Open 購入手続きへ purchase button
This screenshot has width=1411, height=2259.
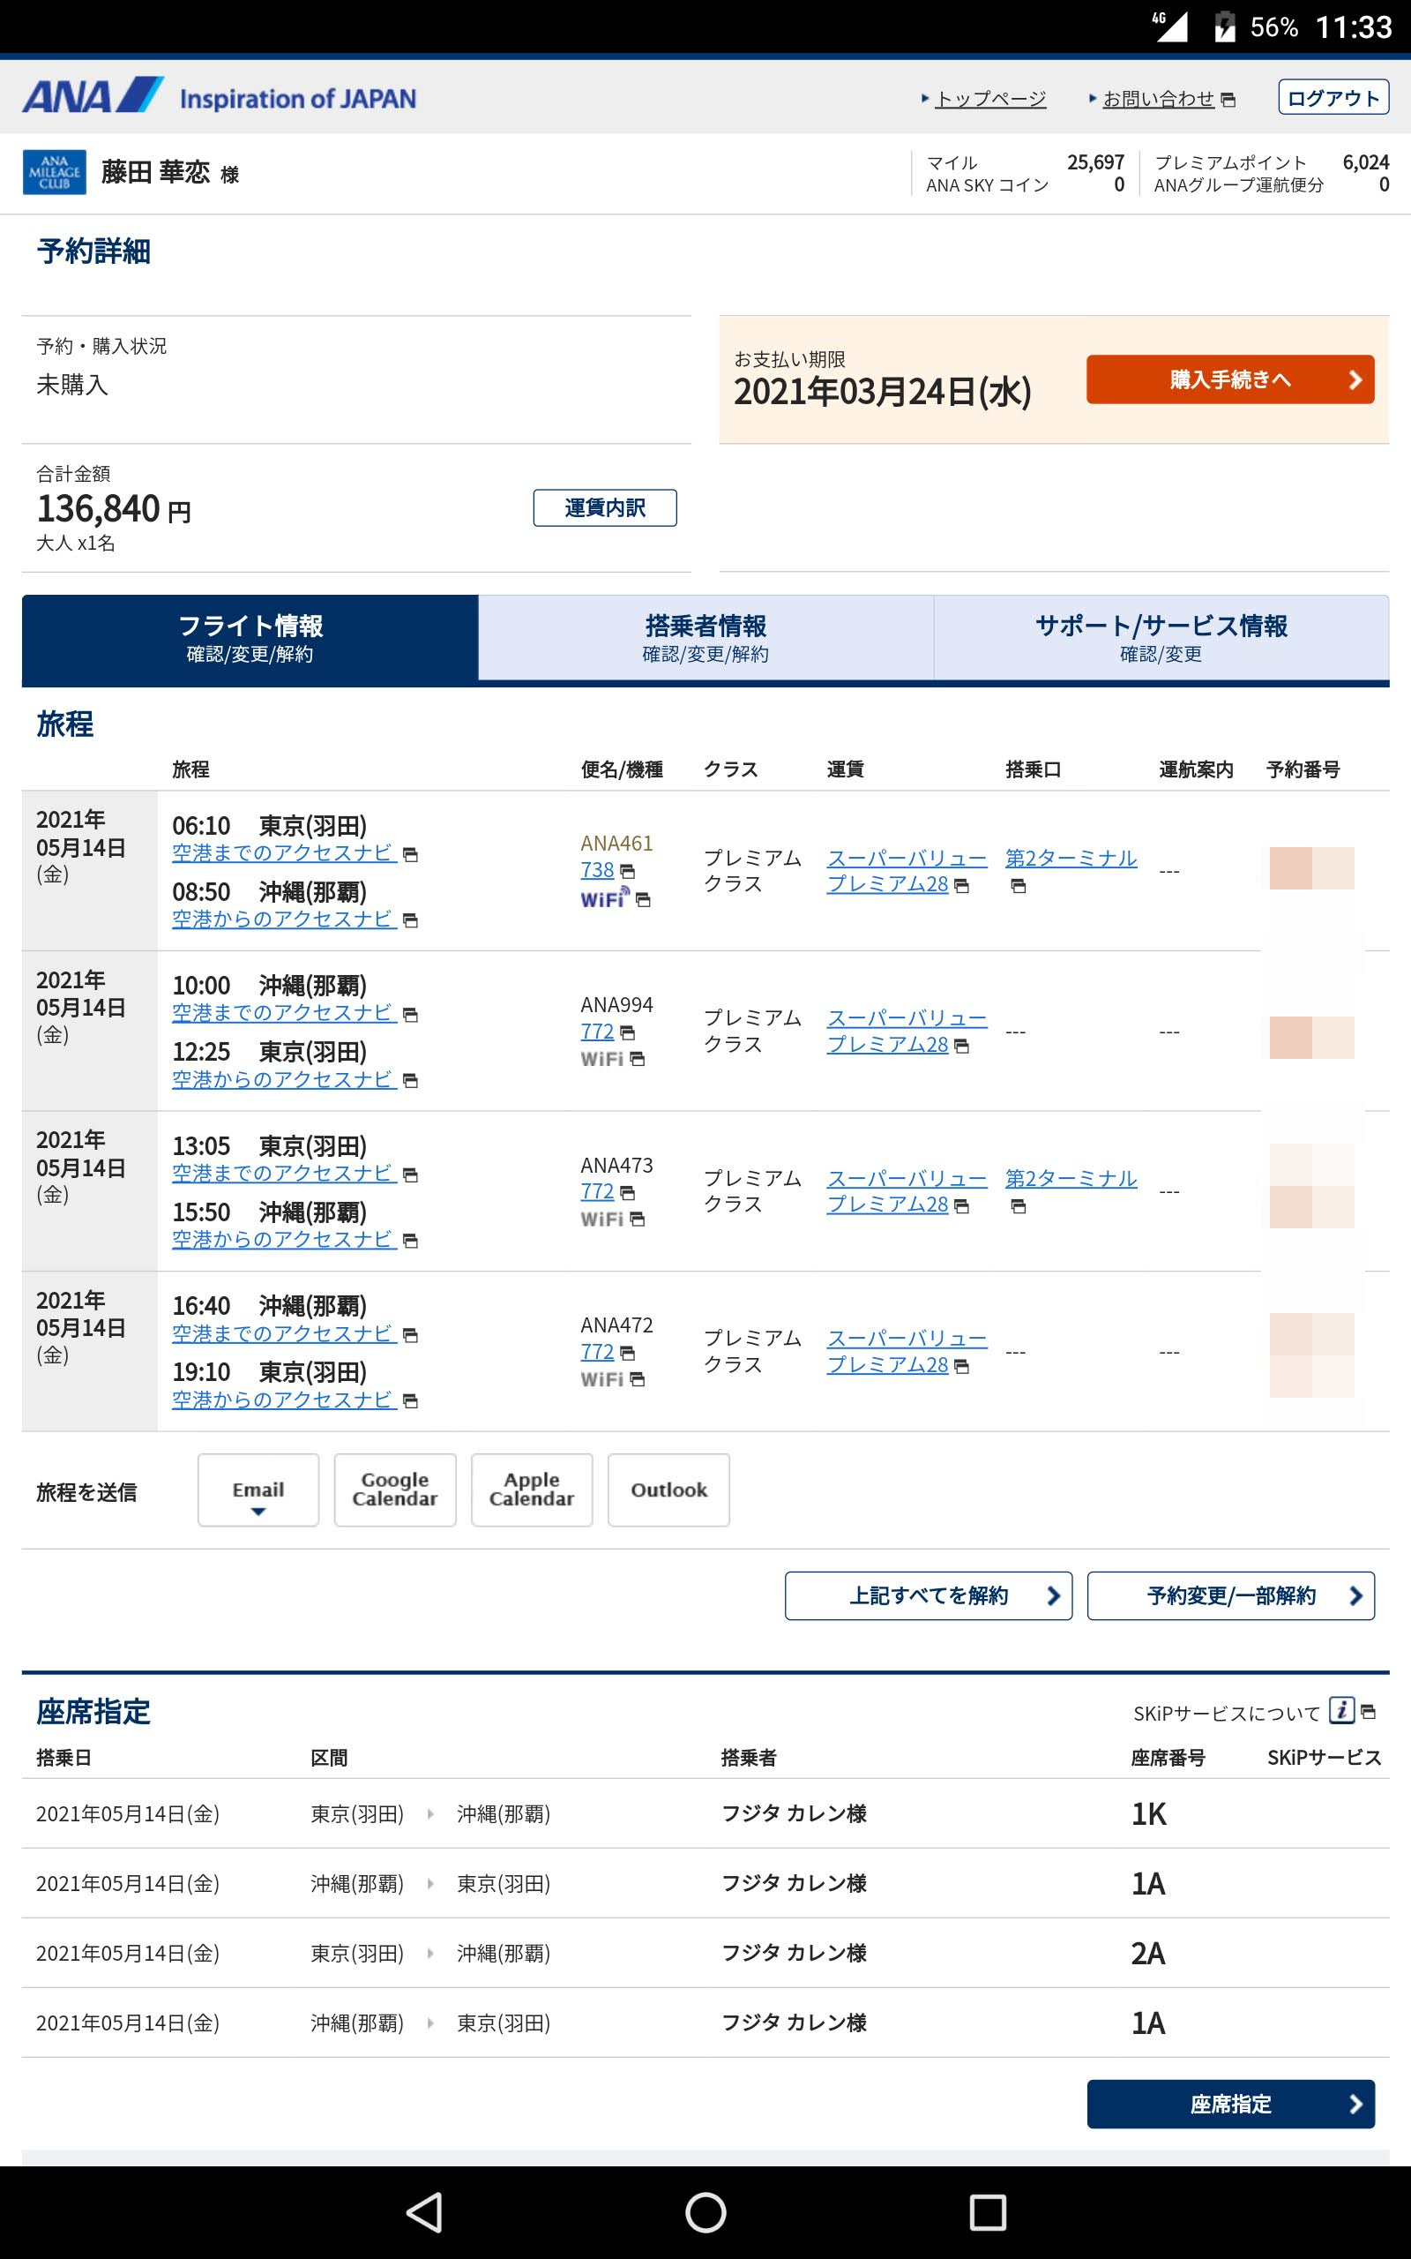pyautogui.click(x=1229, y=380)
